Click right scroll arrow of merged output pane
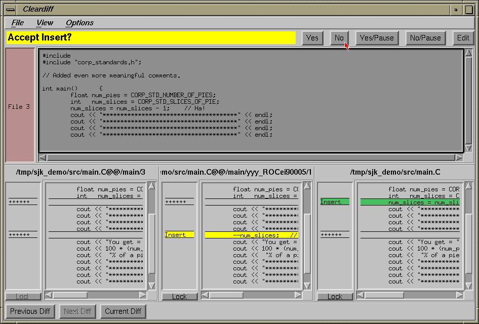This screenshot has width=479, height=324. pyautogui.click(x=458, y=157)
